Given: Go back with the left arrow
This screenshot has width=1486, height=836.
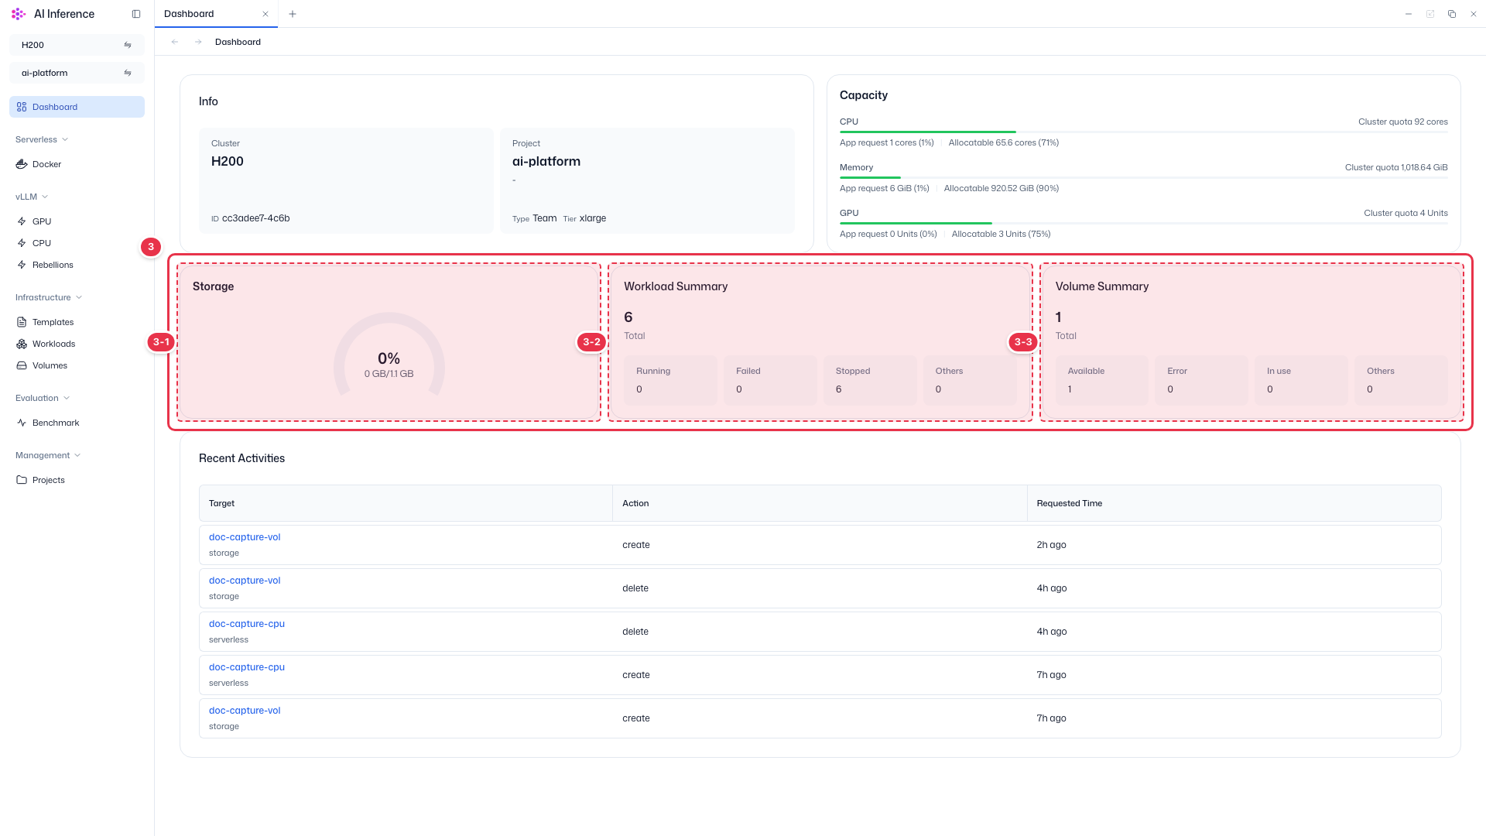Looking at the screenshot, I should point(175,42).
